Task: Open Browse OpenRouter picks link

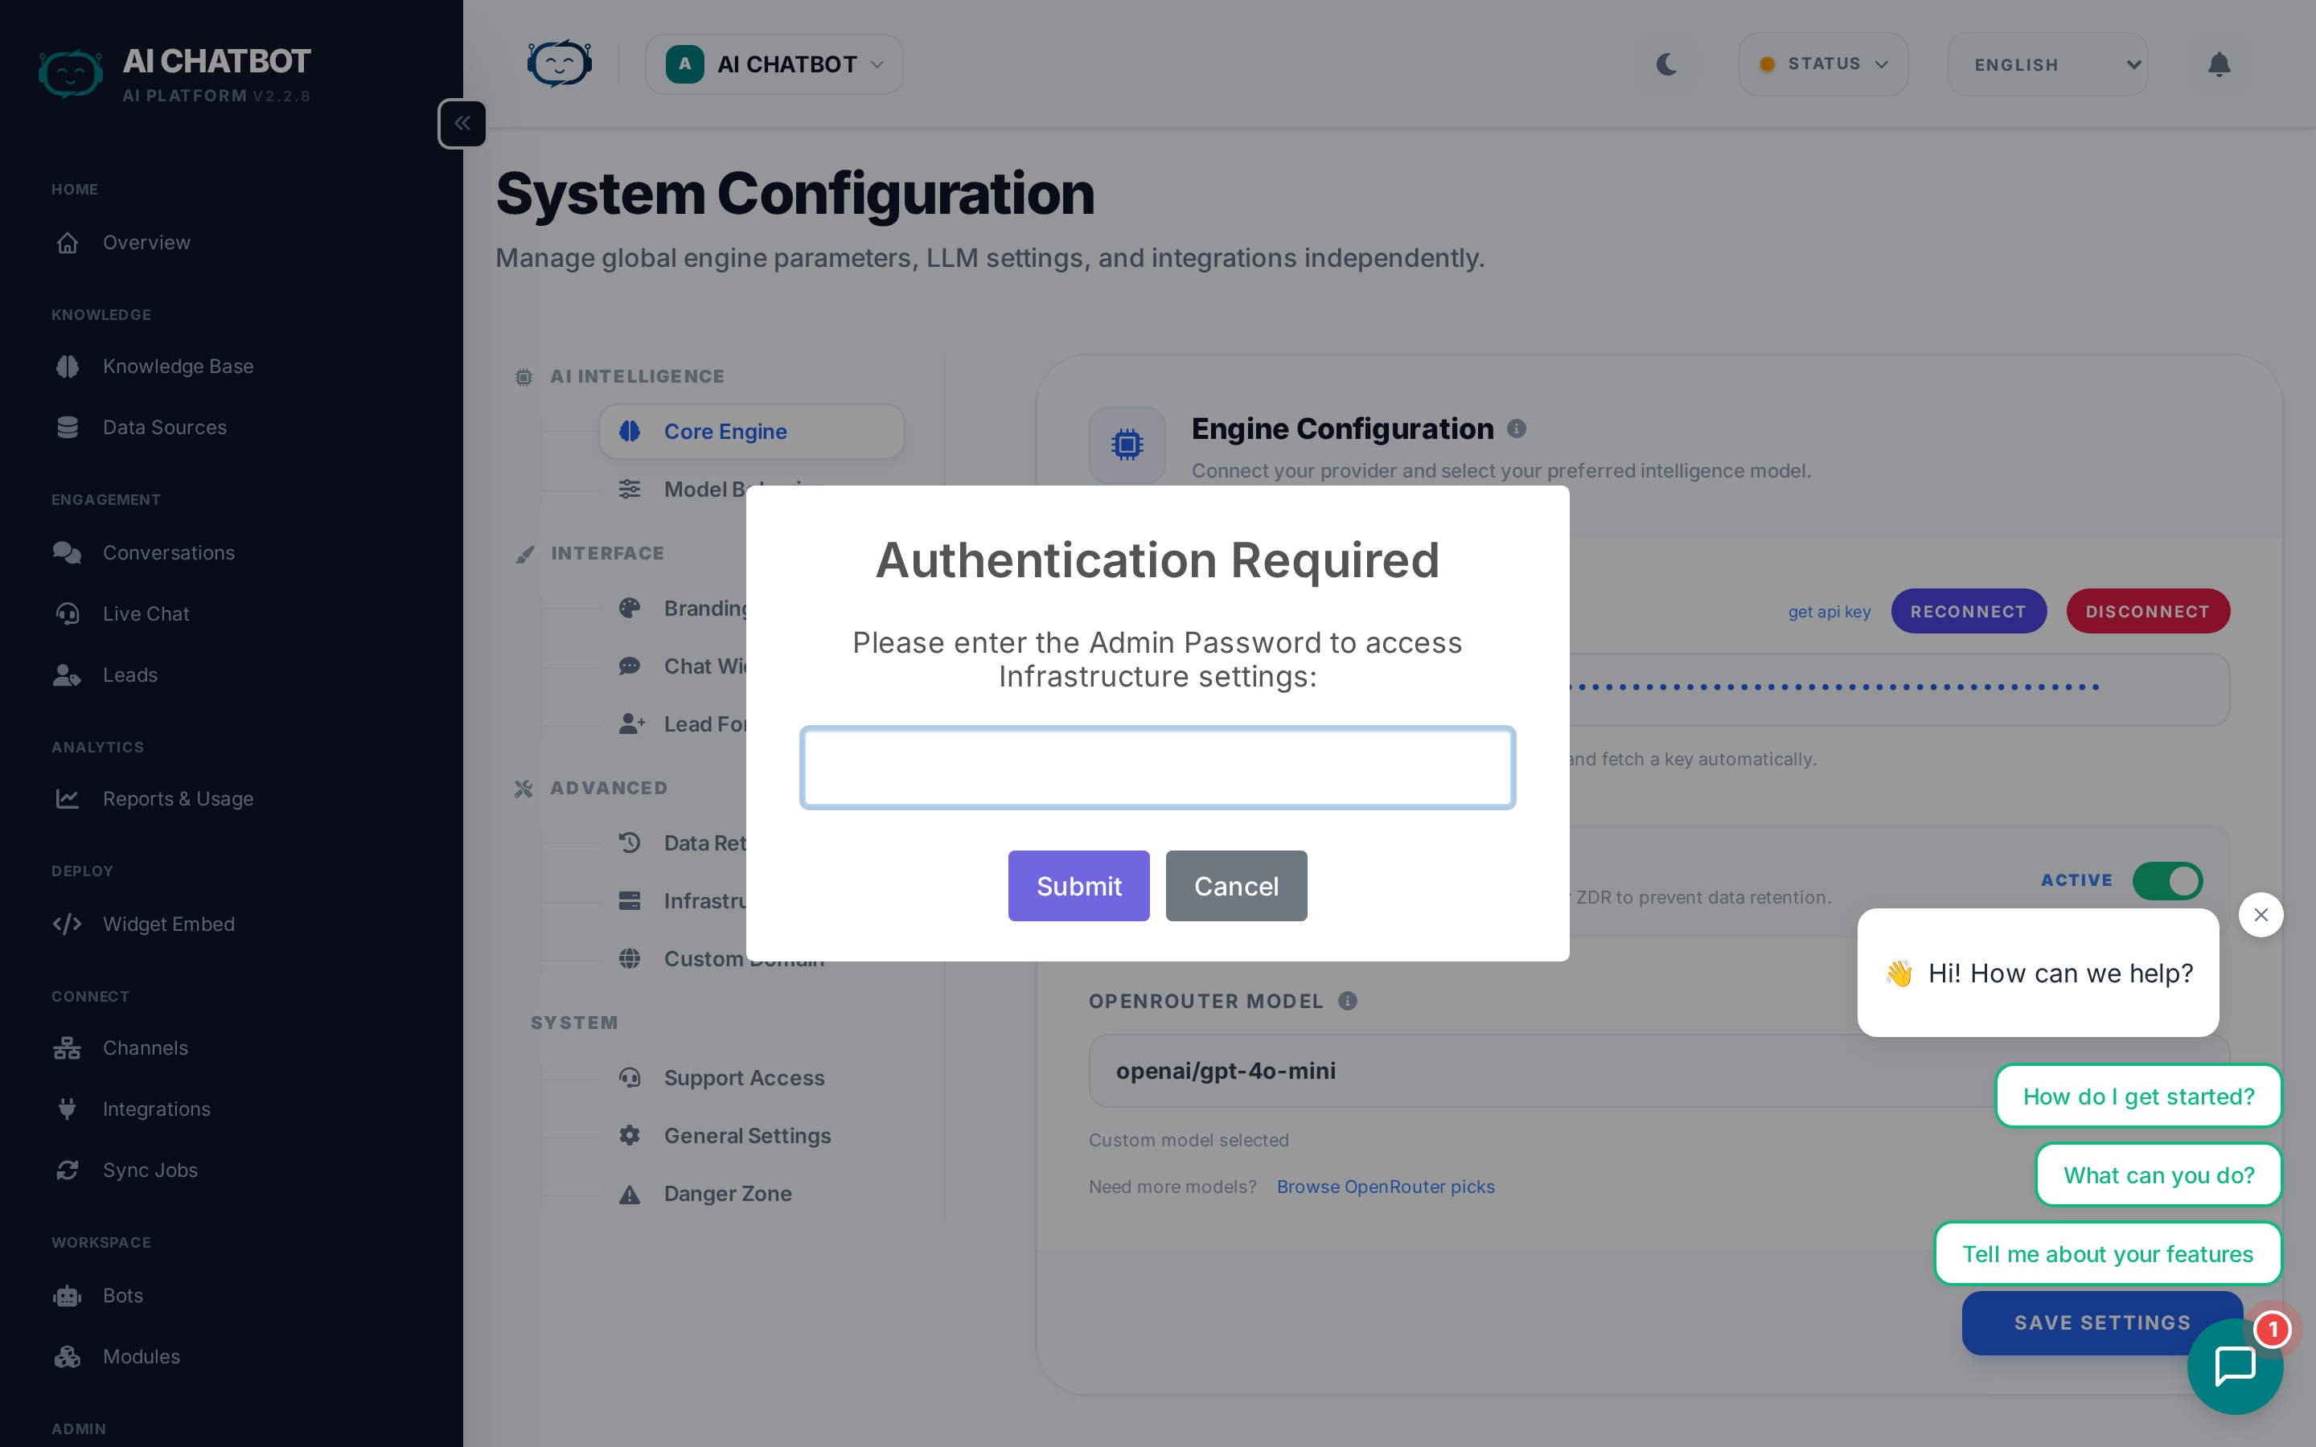Action: [x=1385, y=1187]
